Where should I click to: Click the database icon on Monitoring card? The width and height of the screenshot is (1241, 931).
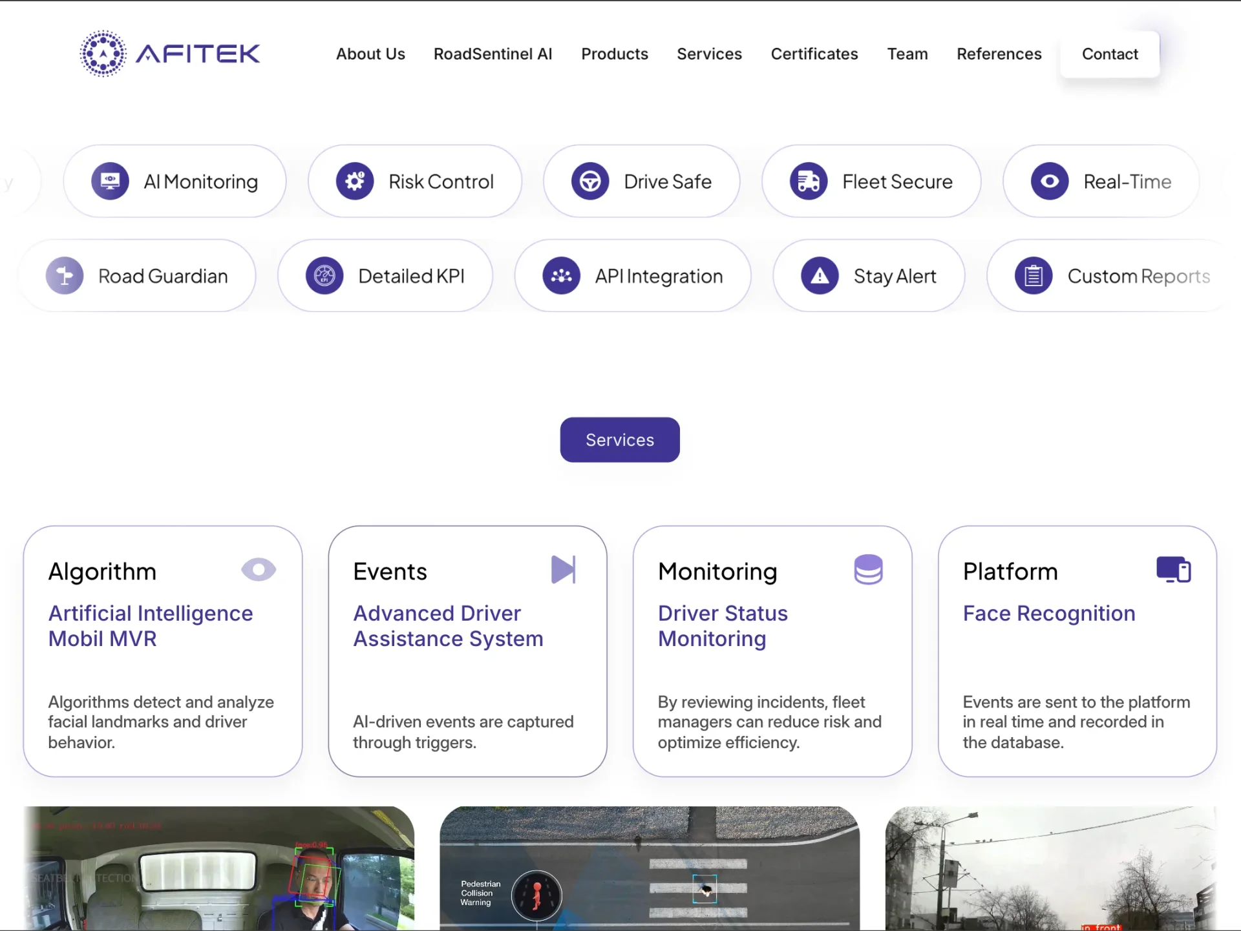click(868, 570)
